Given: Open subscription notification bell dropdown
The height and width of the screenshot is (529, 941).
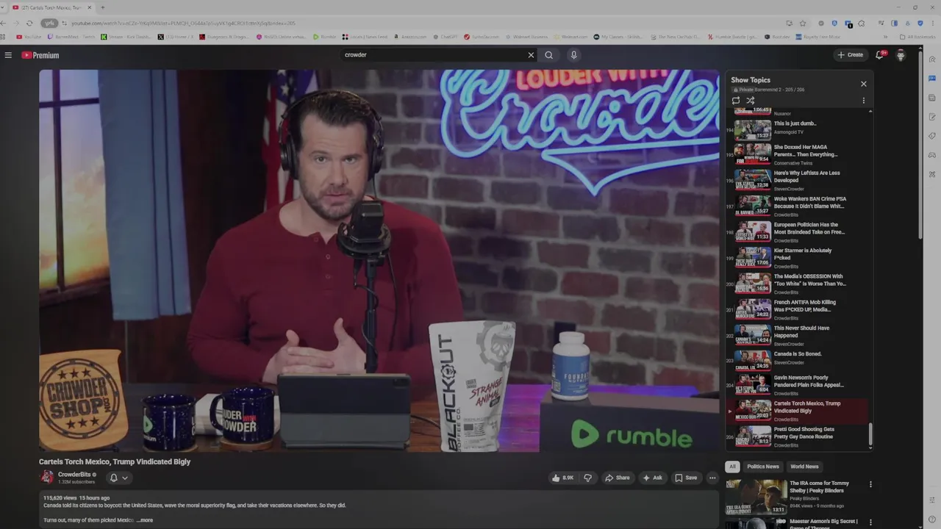Looking at the screenshot, I should point(118,478).
